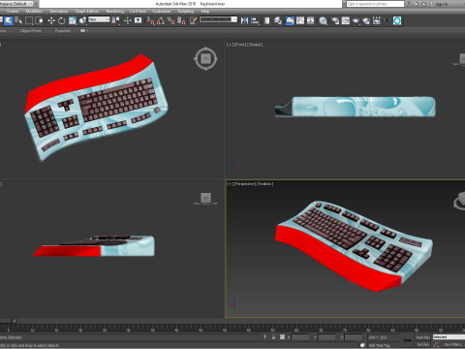
Task: Click the Mirror tool icon
Action: (x=244, y=20)
